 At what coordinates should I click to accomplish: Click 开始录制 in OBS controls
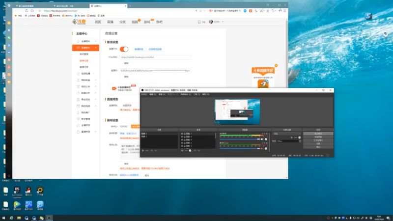pos(318,137)
